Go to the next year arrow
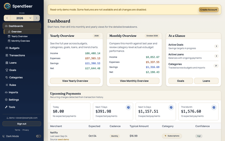The width and height of the screenshot is (225, 141). click(x=36, y=18)
